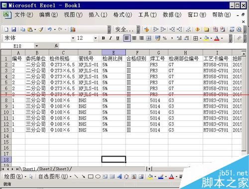Switch to the Sheet2 tab
The height and width of the screenshot is (189, 249).
pyautogui.click(x=45, y=169)
